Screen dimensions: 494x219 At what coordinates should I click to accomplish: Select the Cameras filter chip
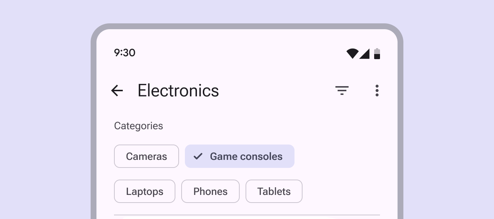(x=147, y=156)
